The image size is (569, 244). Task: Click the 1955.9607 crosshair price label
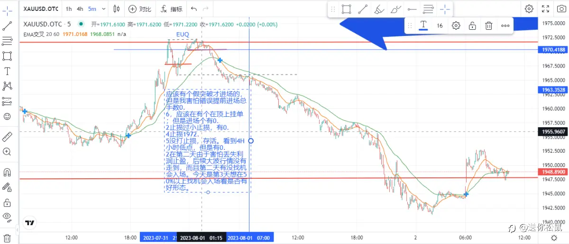[553, 132]
